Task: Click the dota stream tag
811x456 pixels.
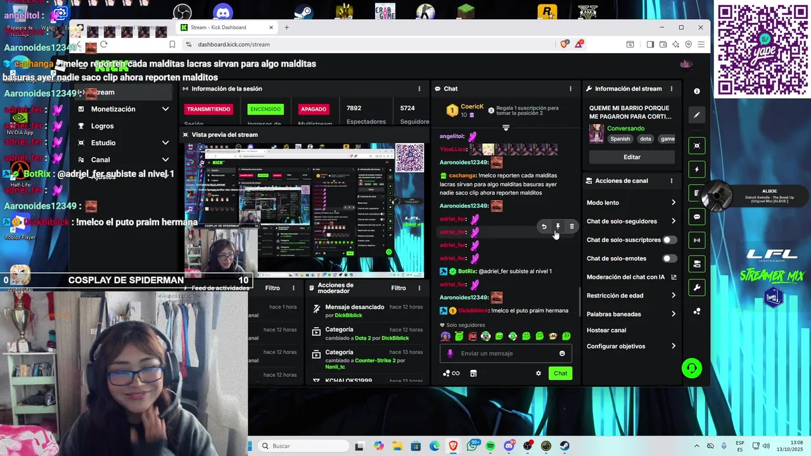Action: 645,139
